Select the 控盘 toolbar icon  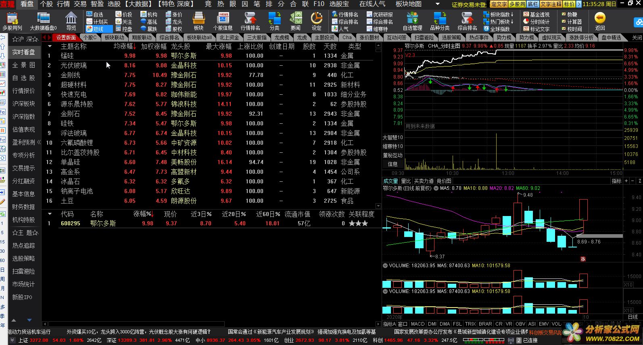[x=124, y=29]
